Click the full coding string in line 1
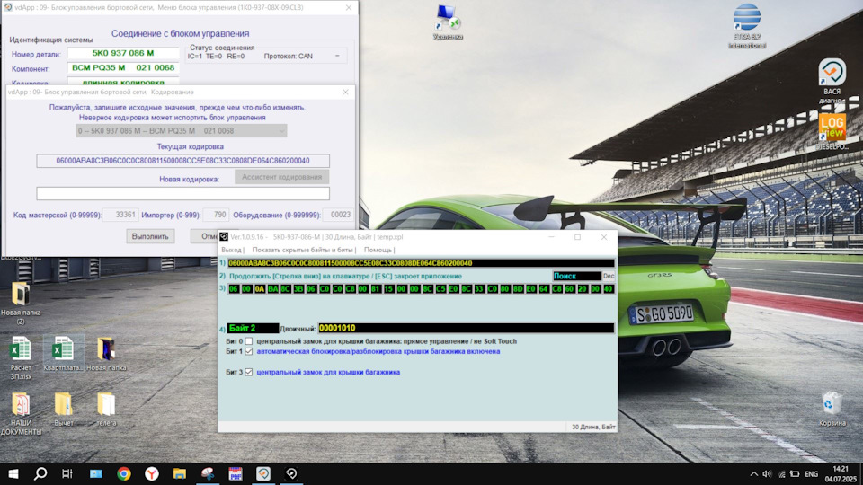The height and width of the screenshot is (485, 863). pyautogui.click(x=421, y=263)
